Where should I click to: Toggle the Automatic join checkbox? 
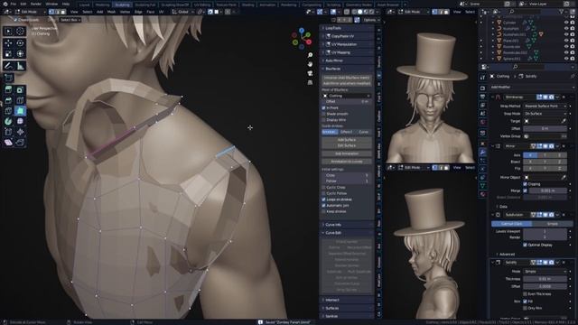[323, 205]
